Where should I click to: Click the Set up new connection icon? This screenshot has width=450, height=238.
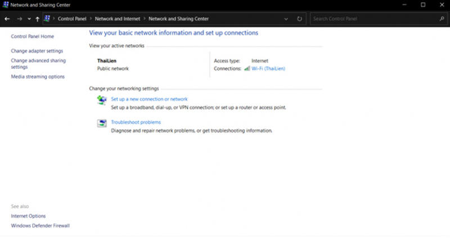102,100
